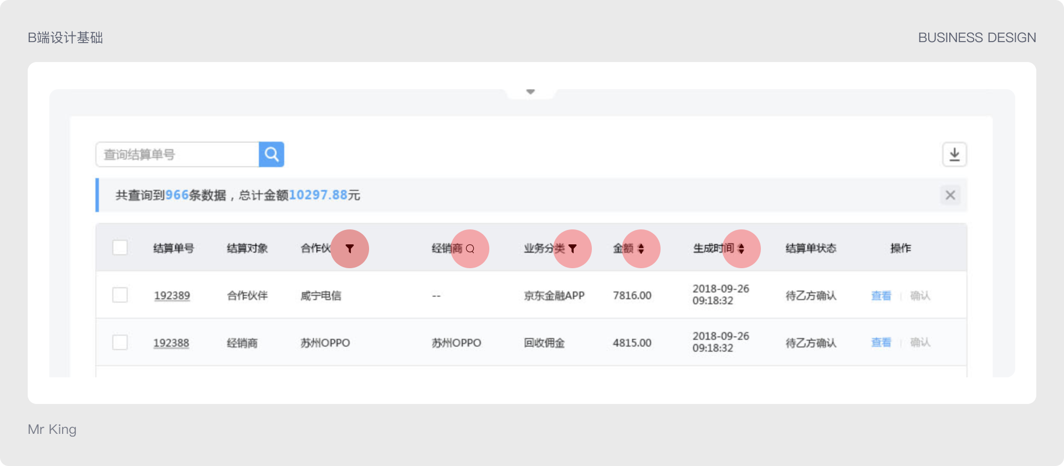Close the query summary banner
Screen dimensions: 1064x466
point(950,195)
